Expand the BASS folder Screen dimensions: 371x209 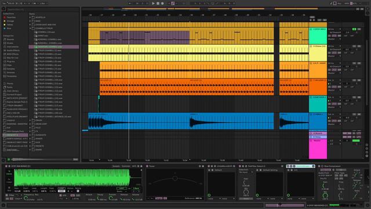pyautogui.click(x=30, y=21)
